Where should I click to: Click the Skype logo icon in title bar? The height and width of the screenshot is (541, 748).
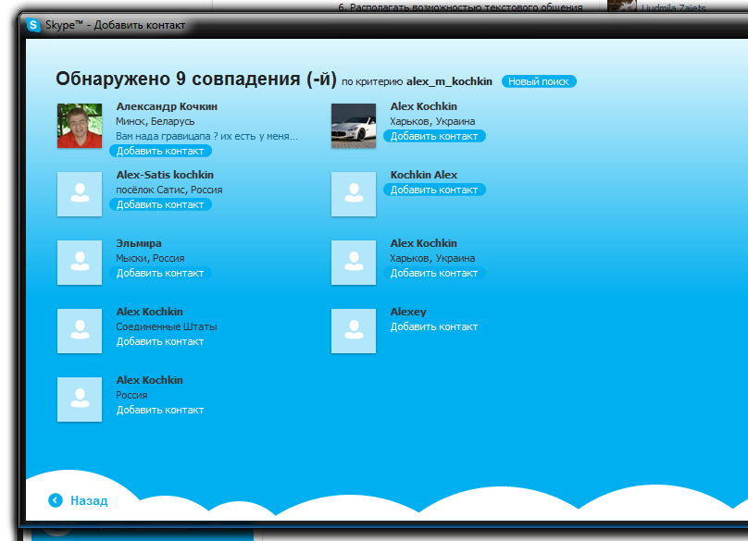(33, 25)
